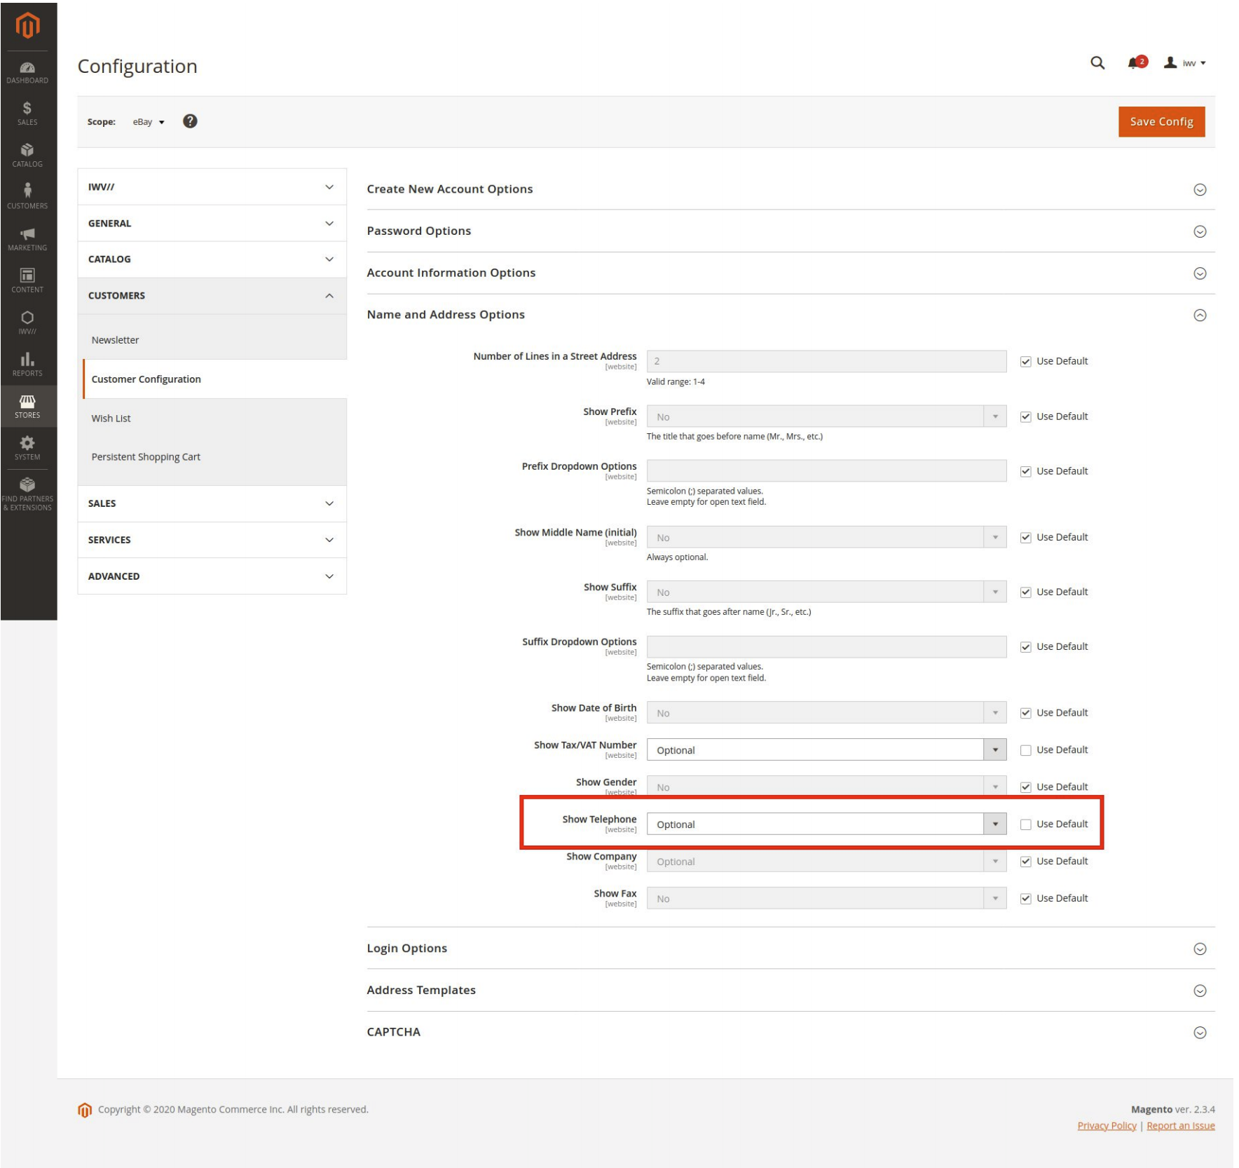
Task: Open the System gear icon menu
Action: [x=27, y=447]
